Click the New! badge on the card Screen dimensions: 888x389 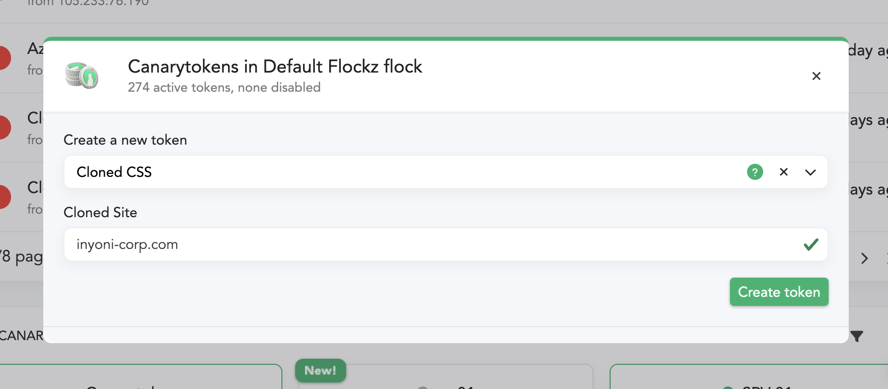(x=320, y=371)
